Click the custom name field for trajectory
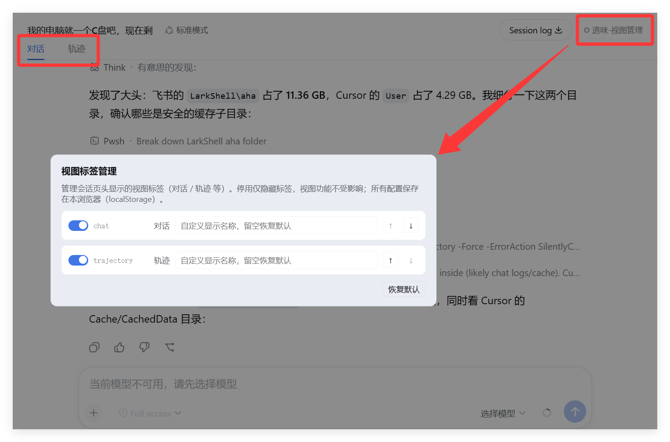The width and height of the screenshot is (670, 442). pyautogui.click(x=276, y=260)
